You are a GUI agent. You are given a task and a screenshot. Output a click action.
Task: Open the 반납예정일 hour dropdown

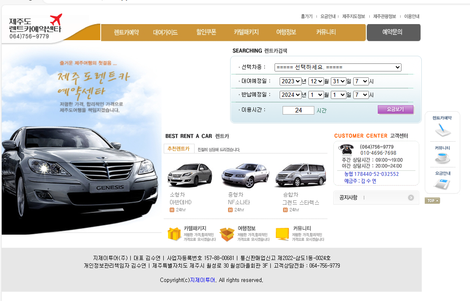[361, 95]
